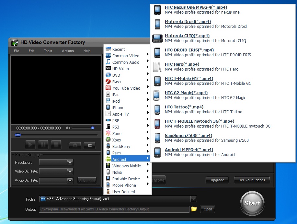Viewport: 297px width, 224px height.
Task: Select the SamSung i7500(*.mp4) profile link
Action: (x=188, y=135)
